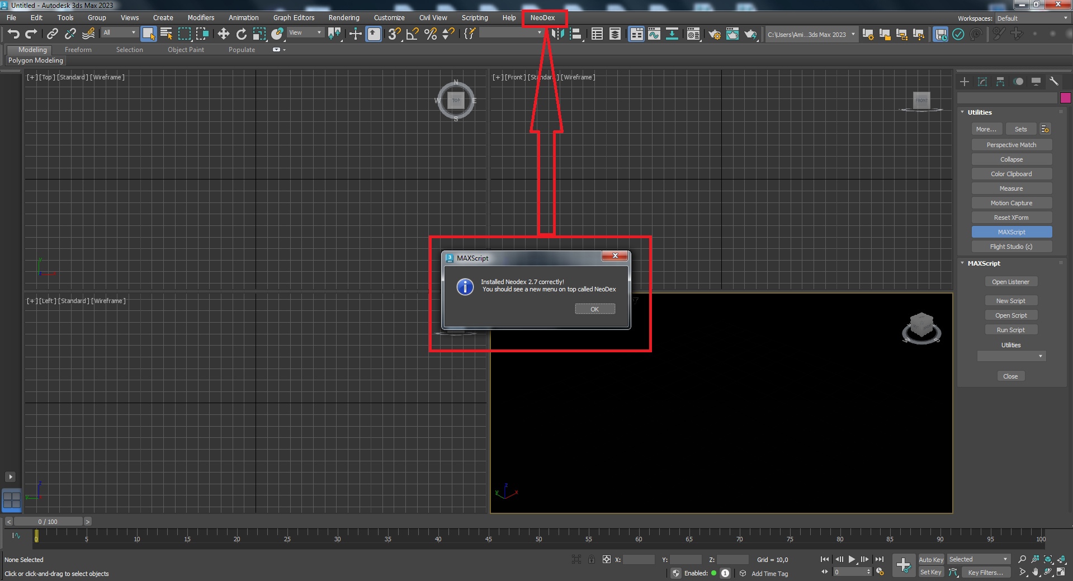Click the Mirror tool icon
This screenshot has height=581, width=1073.
(x=557, y=34)
